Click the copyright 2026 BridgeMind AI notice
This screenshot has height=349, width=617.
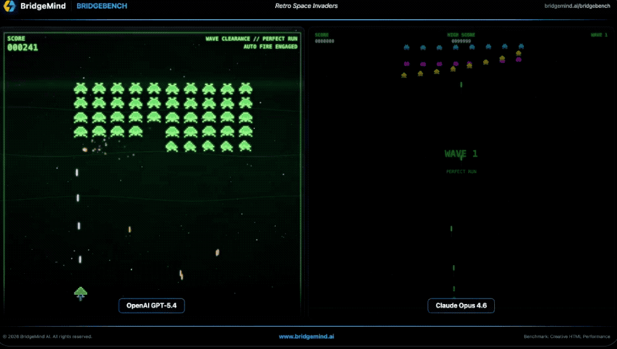[x=48, y=337]
